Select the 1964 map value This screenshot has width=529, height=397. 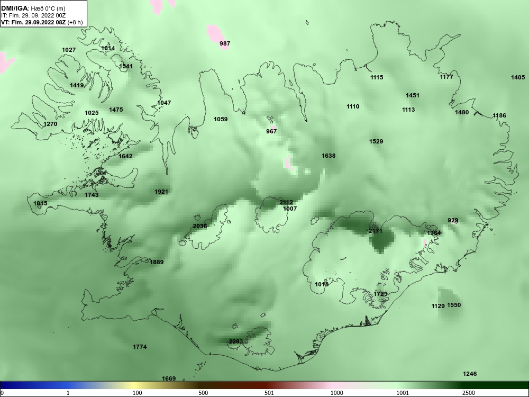coord(434,233)
